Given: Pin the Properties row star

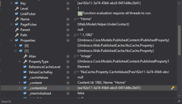Looking at the screenshot, I should click(x=68, y=40).
